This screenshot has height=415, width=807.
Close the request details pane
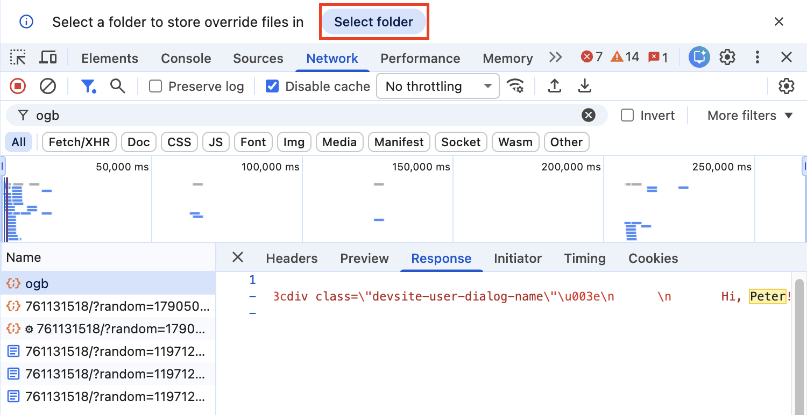(238, 257)
